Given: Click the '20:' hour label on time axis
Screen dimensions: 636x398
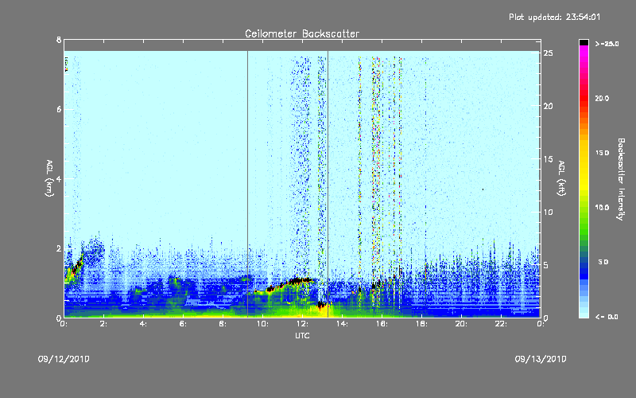Looking at the screenshot, I should 461,324.
